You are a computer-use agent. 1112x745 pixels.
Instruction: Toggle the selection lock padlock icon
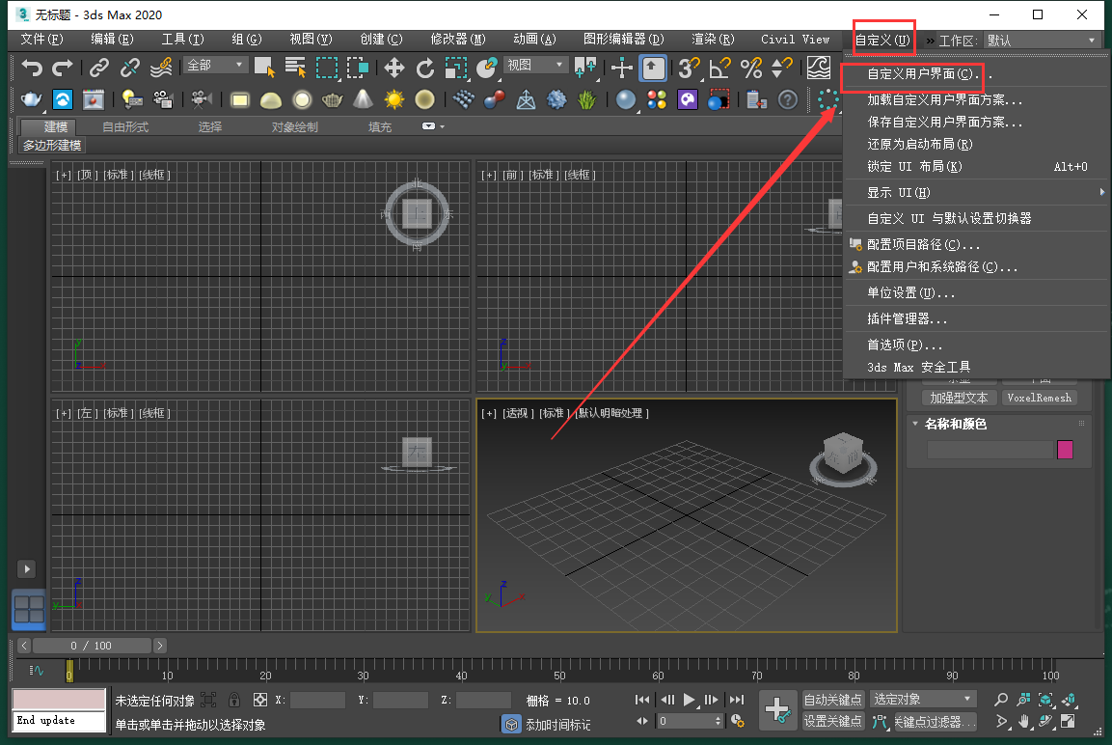pos(234,700)
